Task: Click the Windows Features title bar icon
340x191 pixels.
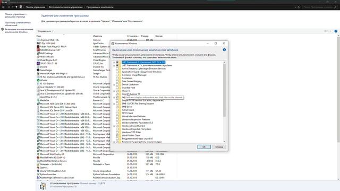Action: pos(113,44)
